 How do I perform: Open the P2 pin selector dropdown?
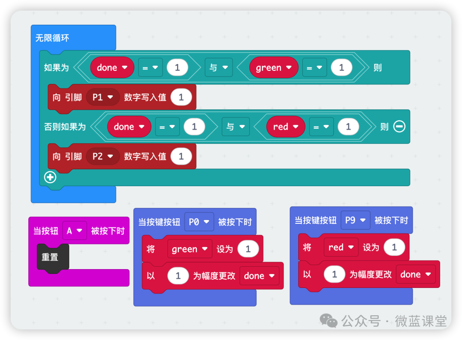point(103,156)
